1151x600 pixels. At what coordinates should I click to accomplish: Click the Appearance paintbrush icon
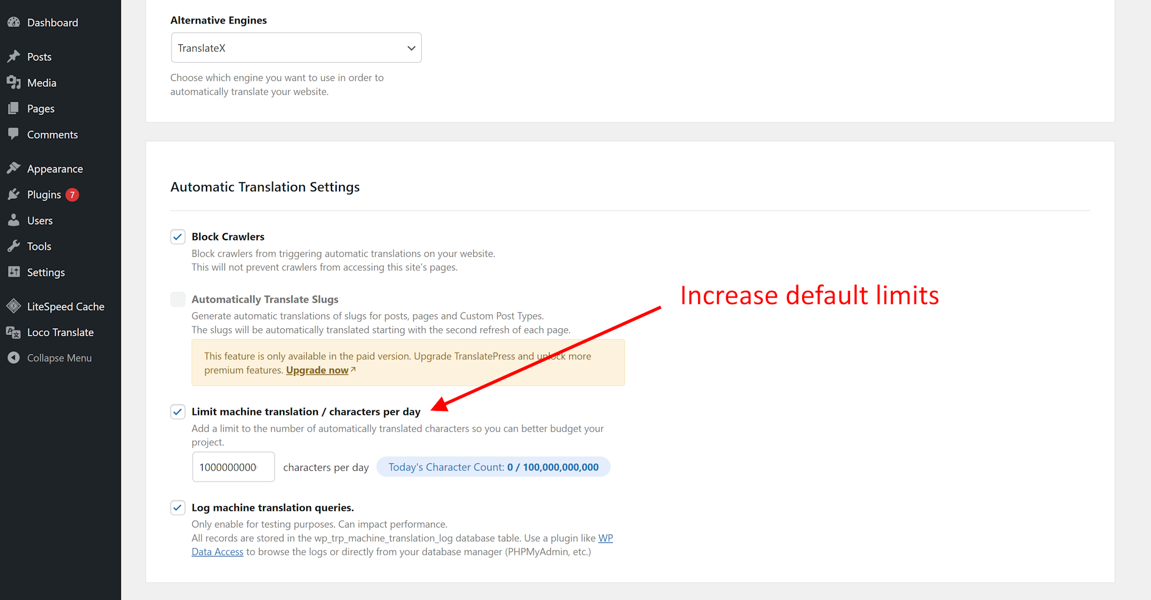pyautogui.click(x=14, y=168)
